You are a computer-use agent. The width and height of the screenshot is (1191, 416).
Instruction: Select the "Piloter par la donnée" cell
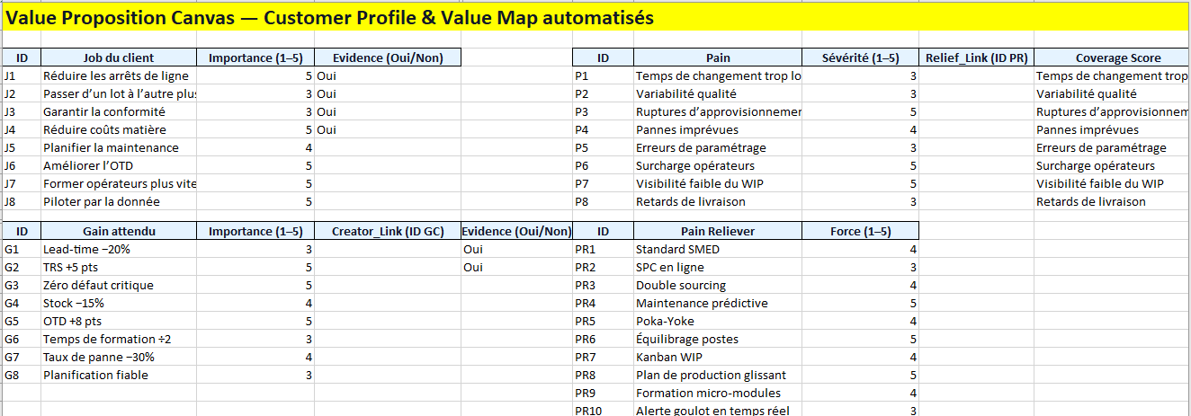[118, 201]
